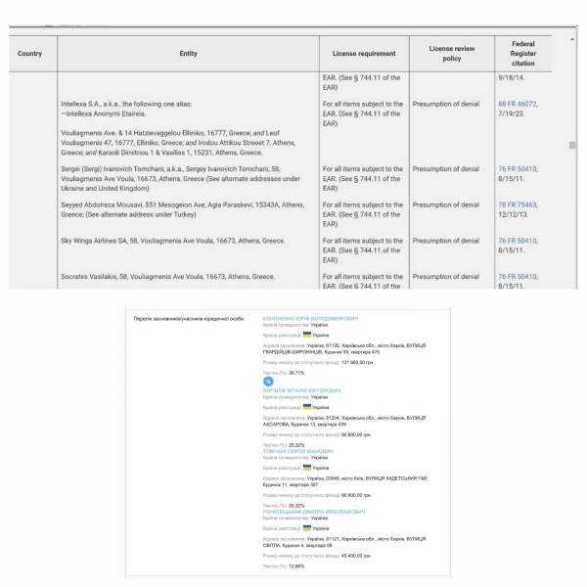The height and width of the screenshot is (587, 587).
Task: Click the 12/12/13 date text
Action: point(513,214)
